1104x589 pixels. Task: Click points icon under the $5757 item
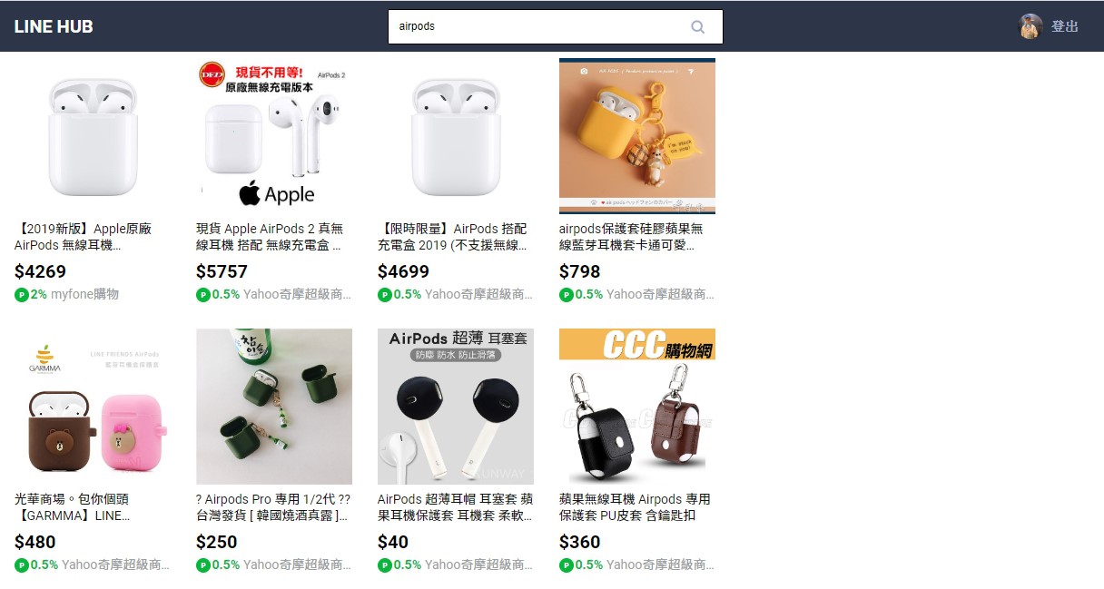203,294
